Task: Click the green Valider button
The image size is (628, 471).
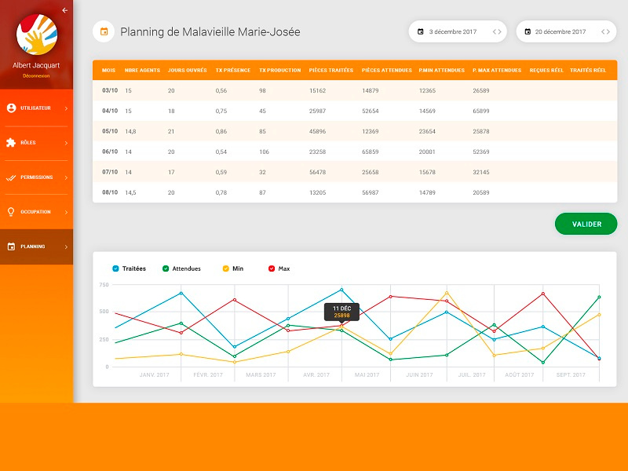Action: click(x=586, y=224)
